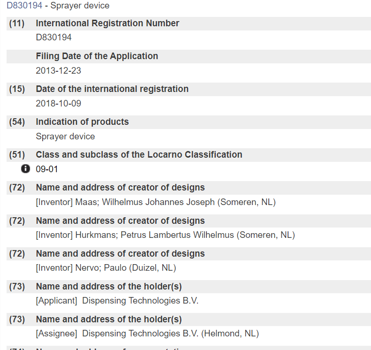Click the Locarno classification info icon
Image resolution: width=371 pixels, height=350 pixels.
25,169
